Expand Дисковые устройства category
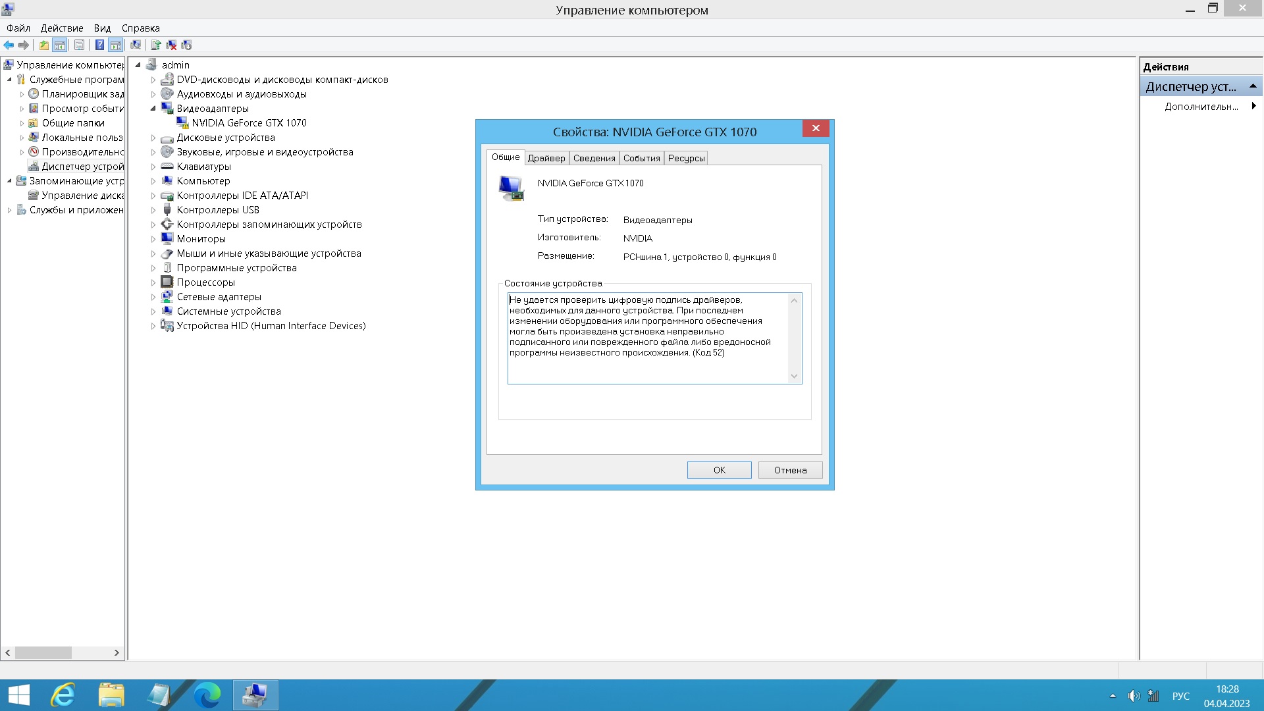 click(153, 138)
